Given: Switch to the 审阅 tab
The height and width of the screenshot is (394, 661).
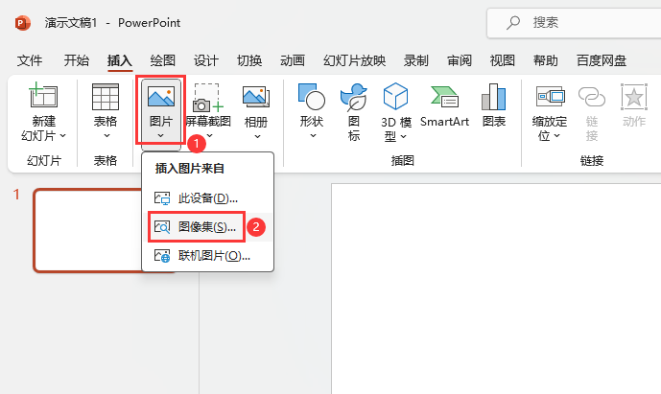Looking at the screenshot, I should [460, 60].
